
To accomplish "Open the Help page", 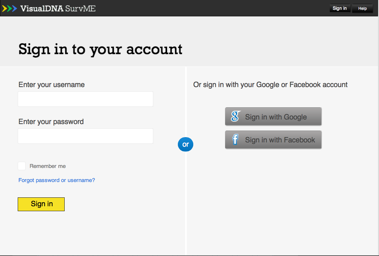I will click(x=362, y=9).
